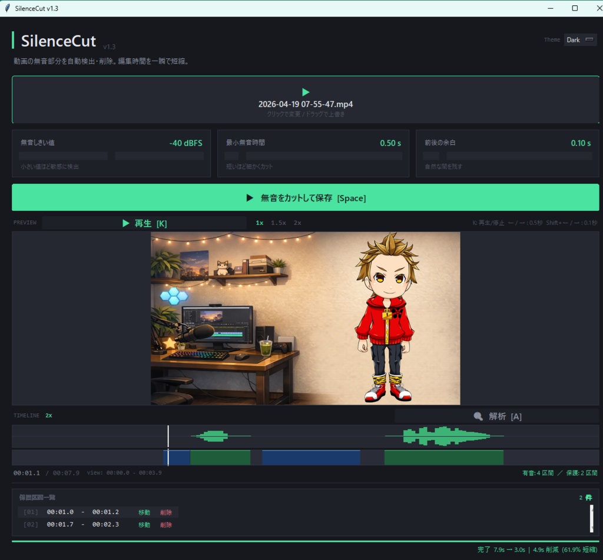603x560 pixels.
Task: Click the green play triangle in 再生 [K]
Action: [x=125, y=223]
